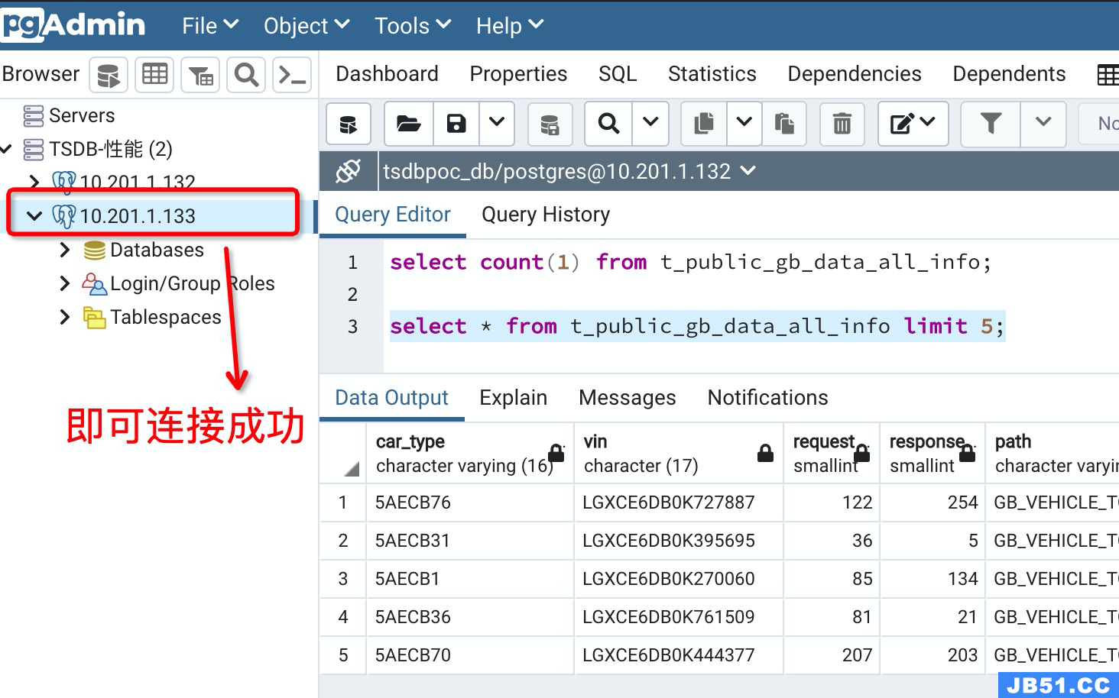Open the Find options dropdown arrow
The height and width of the screenshot is (698, 1119).
(x=651, y=124)
